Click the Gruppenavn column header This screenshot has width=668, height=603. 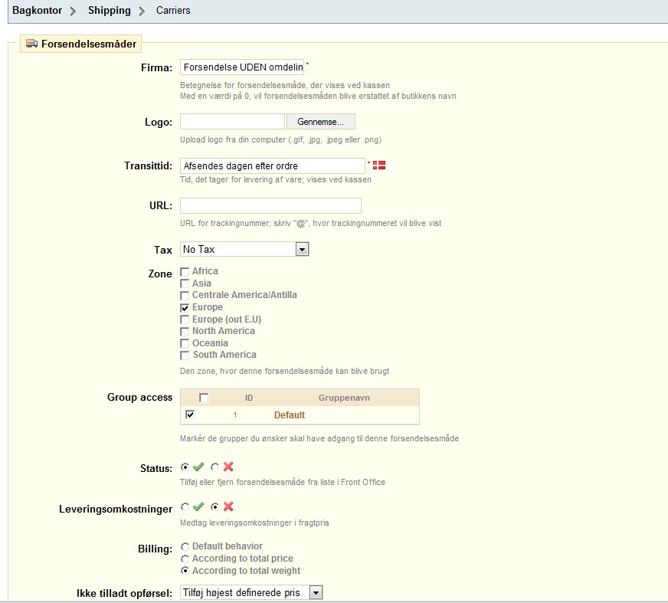click(344, 398)
